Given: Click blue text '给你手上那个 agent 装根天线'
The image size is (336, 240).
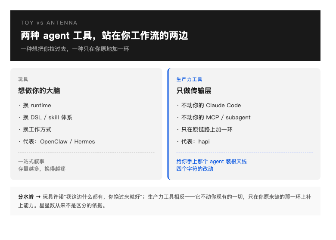Looking at the screenshot, I should [x=212, y=161].
